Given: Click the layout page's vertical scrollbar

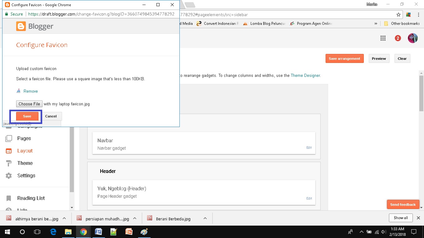Looking at the screenshot, I should click(421, 93).
